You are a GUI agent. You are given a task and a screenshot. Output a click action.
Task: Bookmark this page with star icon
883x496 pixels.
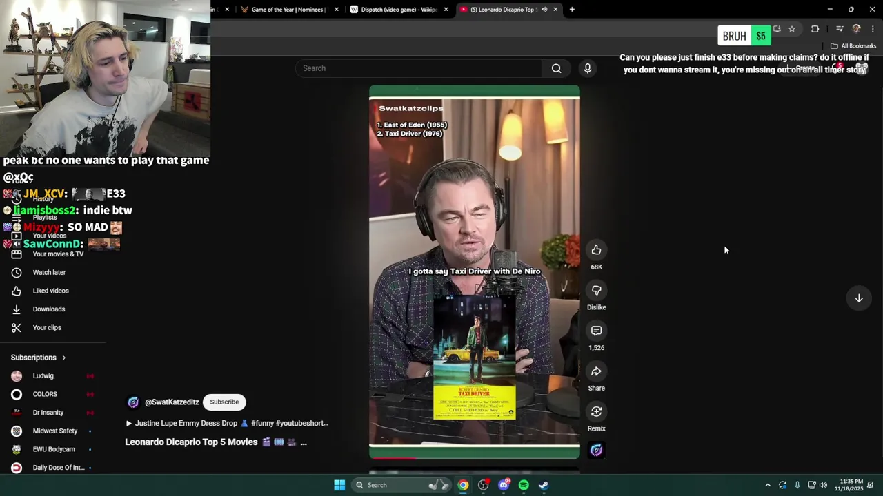tap(792, 29)
